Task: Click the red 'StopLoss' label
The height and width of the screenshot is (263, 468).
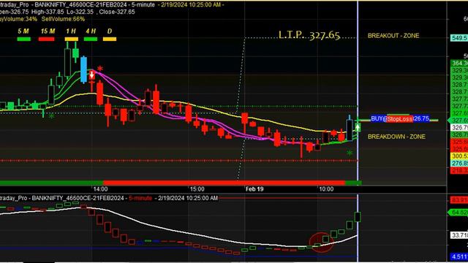Action: click(400, 119)
